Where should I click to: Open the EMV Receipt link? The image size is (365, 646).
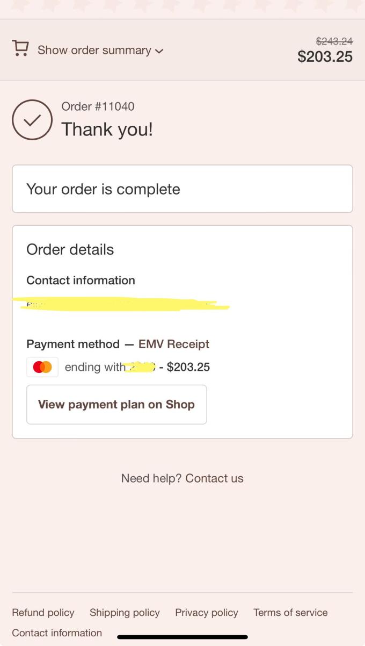coord(174,344)
